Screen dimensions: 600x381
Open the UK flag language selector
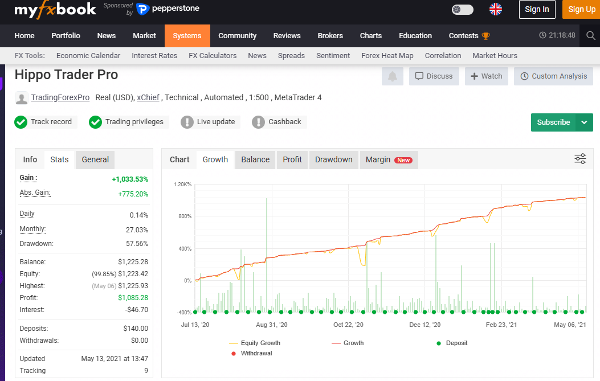pyautogui.click(x=496, y=9)
